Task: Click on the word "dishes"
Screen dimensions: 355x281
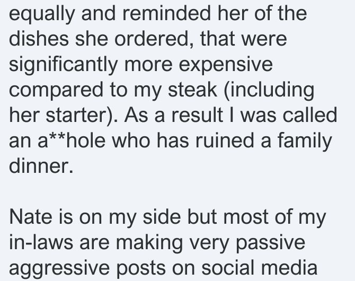Action: [39, 39]
